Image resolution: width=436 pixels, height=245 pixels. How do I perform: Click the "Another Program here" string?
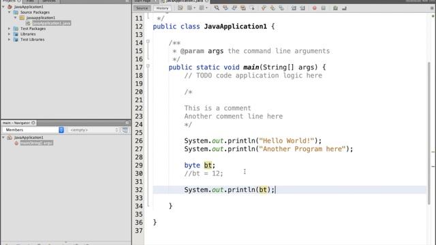tap(302, 149)
